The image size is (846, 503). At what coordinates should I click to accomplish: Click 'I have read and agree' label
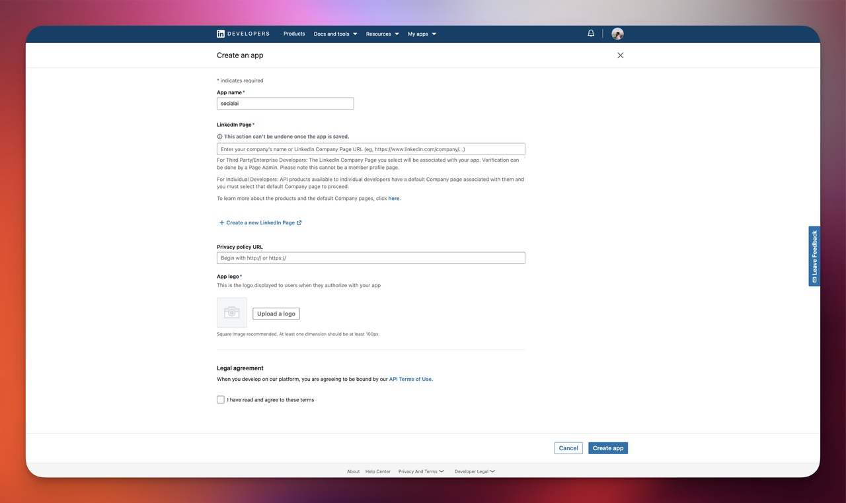(x=270, y=400)
